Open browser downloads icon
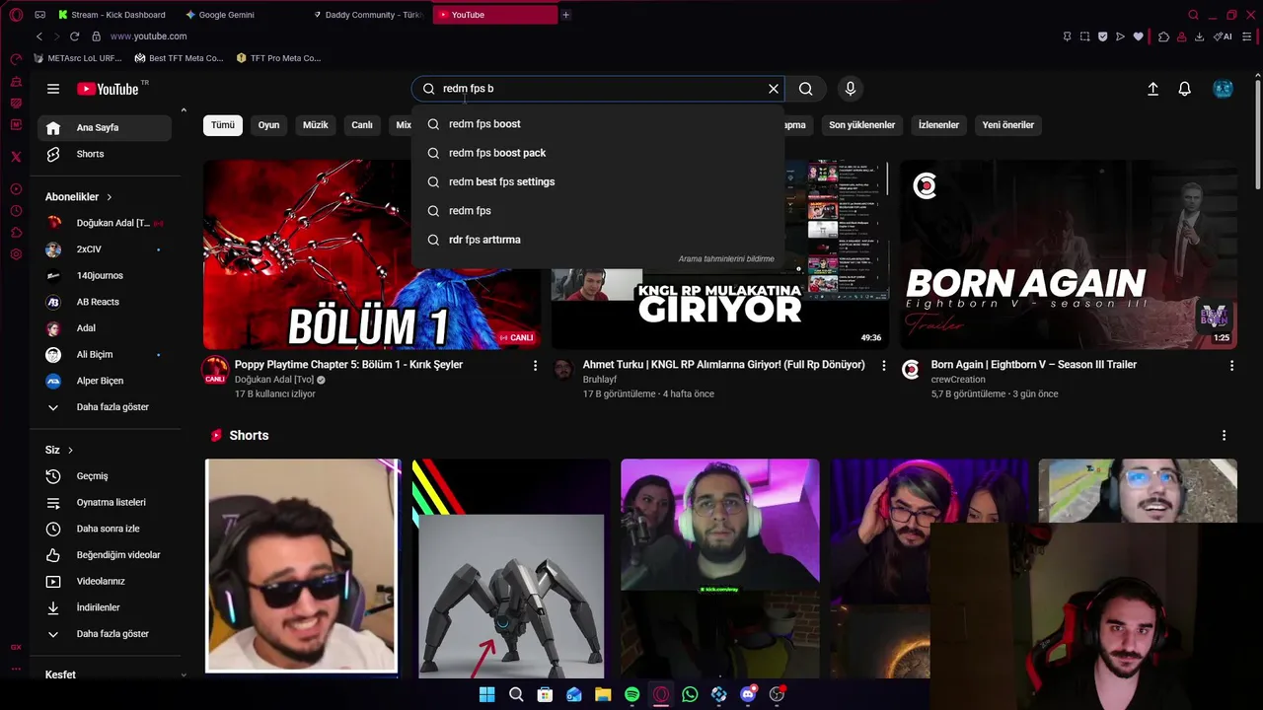This screenshot has width=1263, height=710. (1199, 36)
